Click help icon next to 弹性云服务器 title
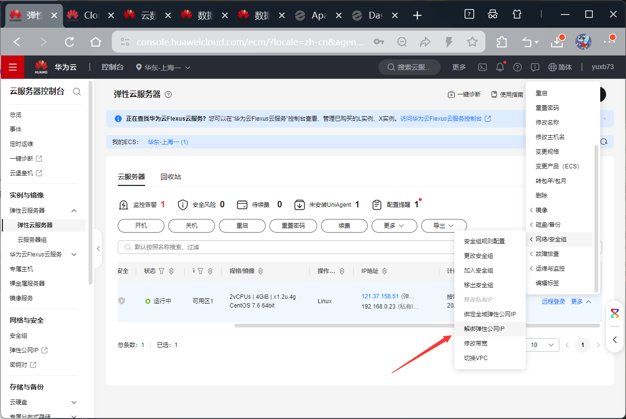Screen dimensions: 626x419 168,94
